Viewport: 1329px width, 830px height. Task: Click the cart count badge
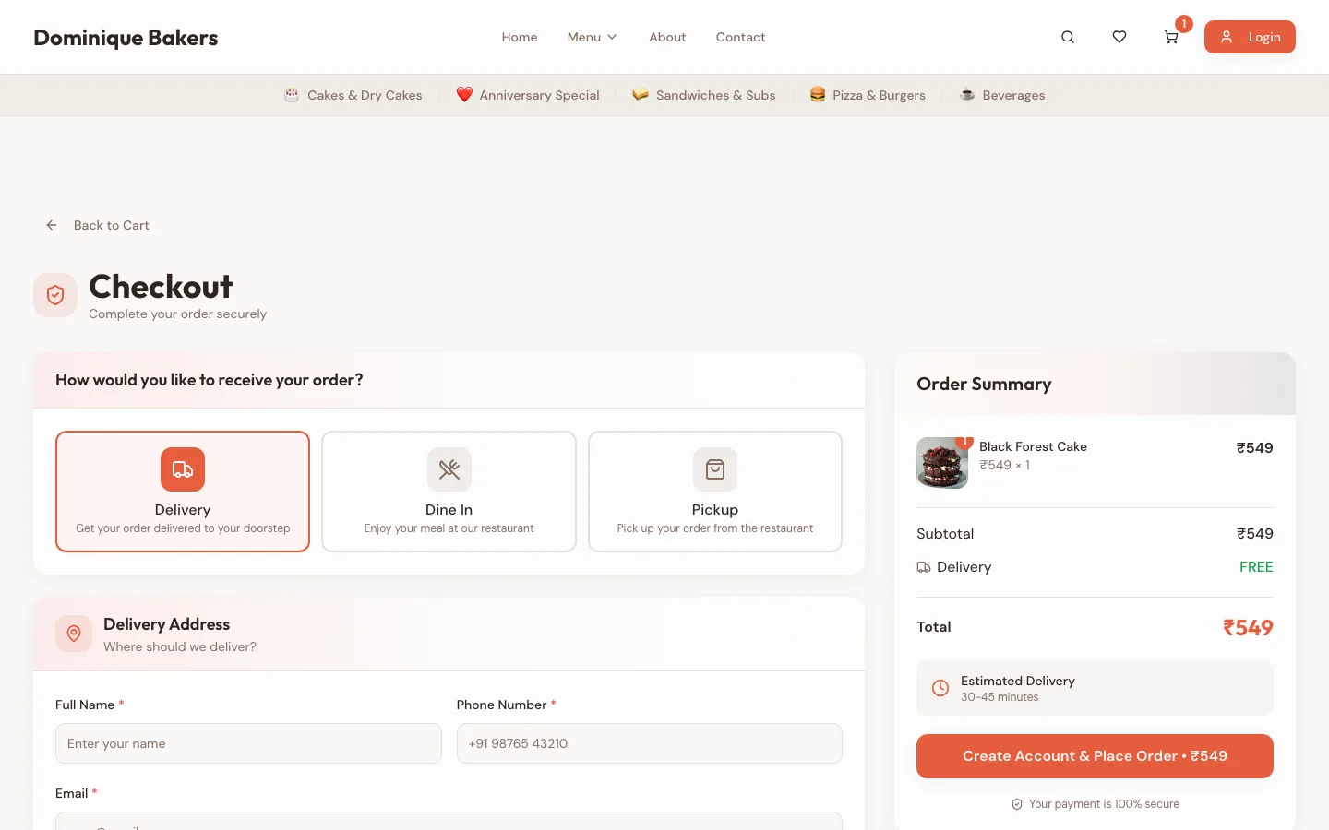click(x=1184, y=24)
